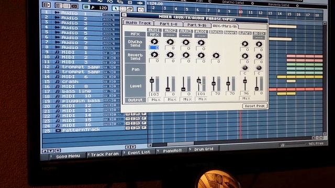Switch to the Audio Track mixer tab
Image resolution: width=335 pixels, height=188 pixels.
tap(138, 23)
